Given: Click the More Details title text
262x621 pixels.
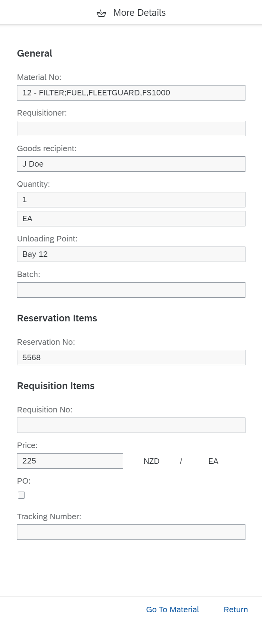Looking at the screenshot, I should pos(139,13).
